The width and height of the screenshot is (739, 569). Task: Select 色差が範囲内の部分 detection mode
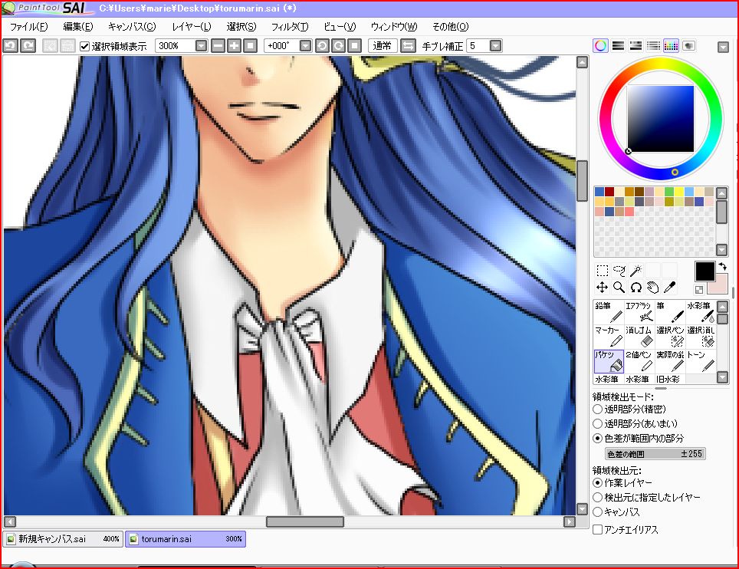pos(598,439)
